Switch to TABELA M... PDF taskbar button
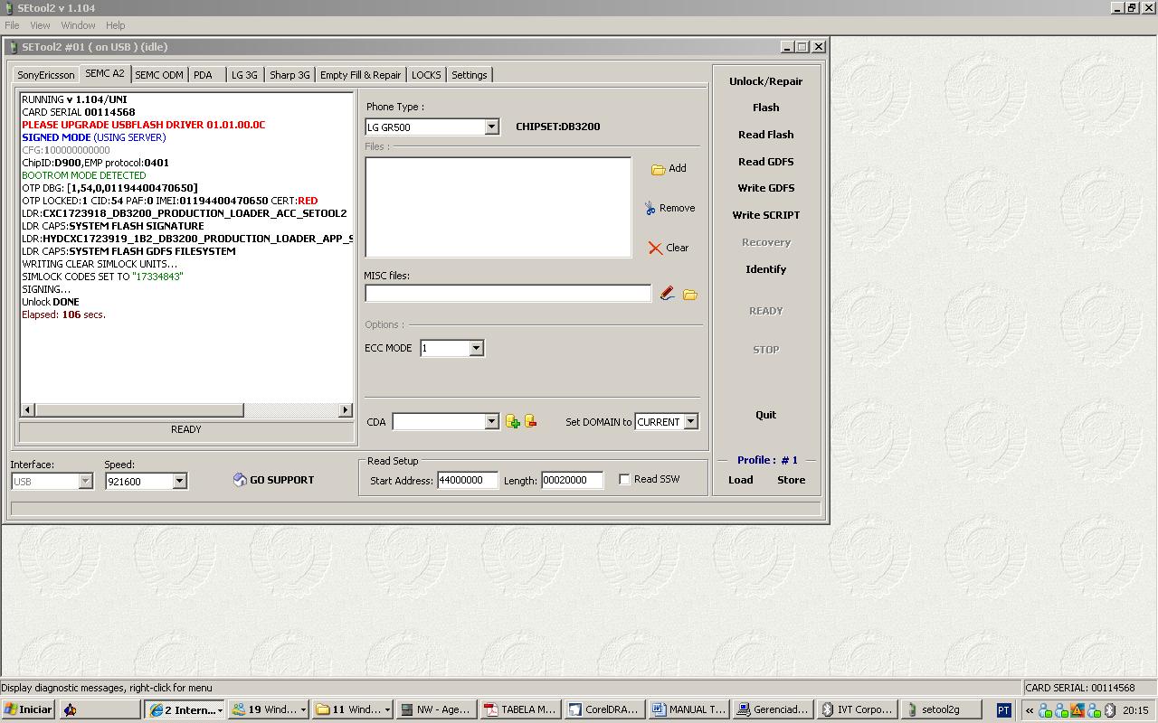 [x=520, y=709]
